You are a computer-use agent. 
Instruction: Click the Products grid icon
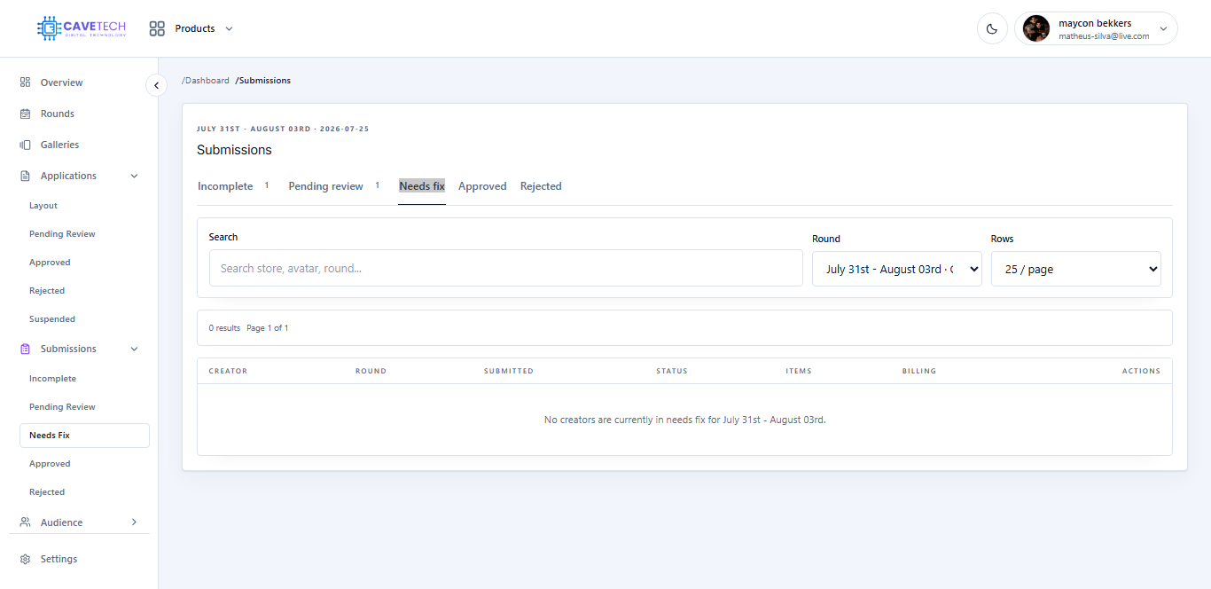[157, 28]
